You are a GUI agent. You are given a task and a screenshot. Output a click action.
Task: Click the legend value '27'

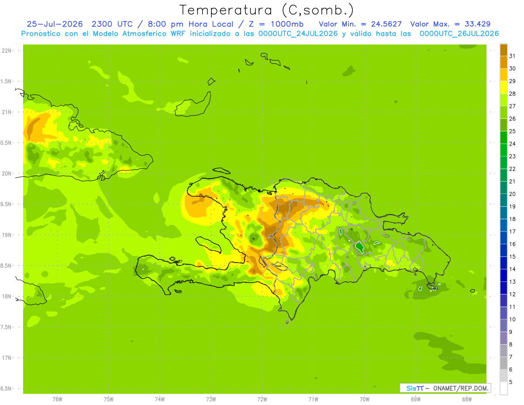tap(513, 106)
